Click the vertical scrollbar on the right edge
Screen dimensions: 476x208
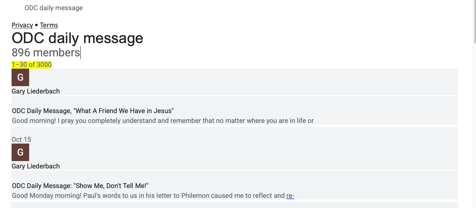click(x=474, y=105)
